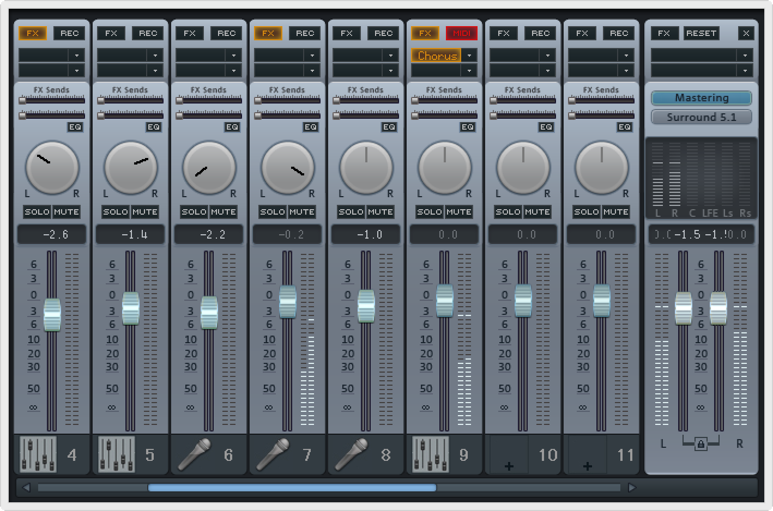
Task: Open the master FX button
Action: (x=664, y=33)
